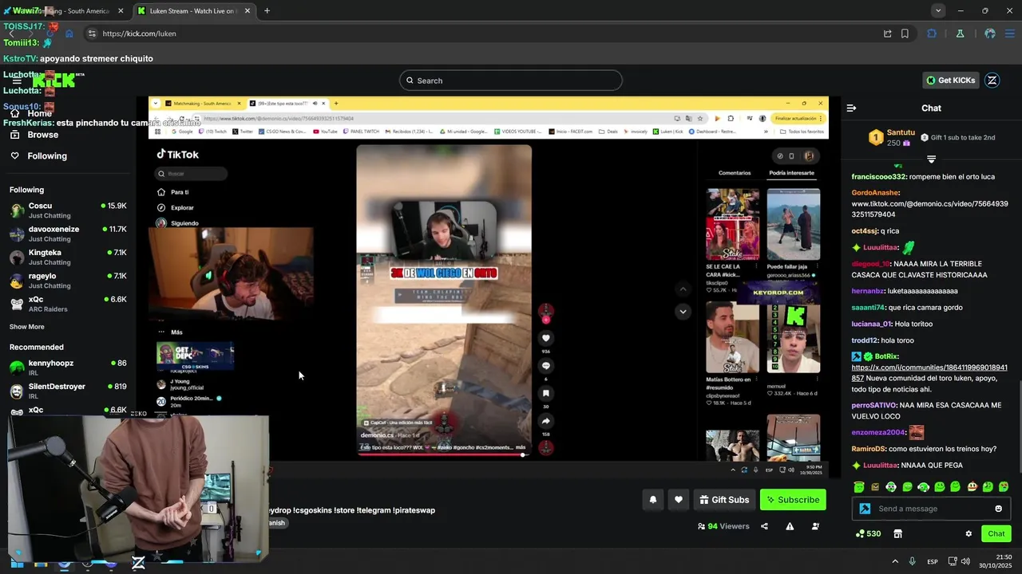The image size is (1022, 574).
Task: Open the network icon in system tray
Action: pos(952,561)
